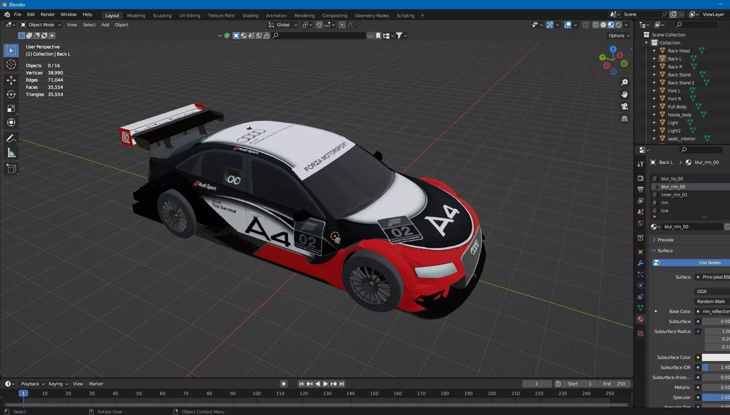The image size is (730, 415).
Task: Toggle X-Ray mode
Action: tap(585, 25)
